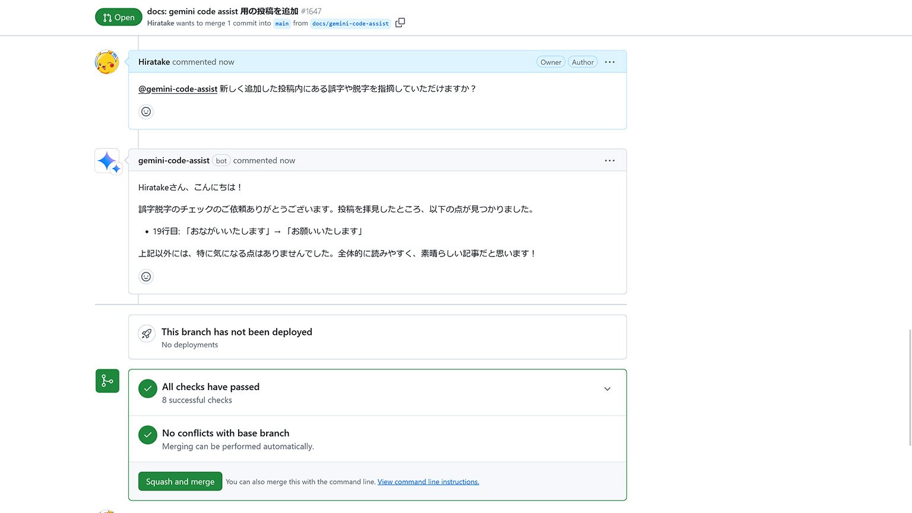Open the Hiratake author link in the header
The image size is (912, 513).
pos(161,23)
